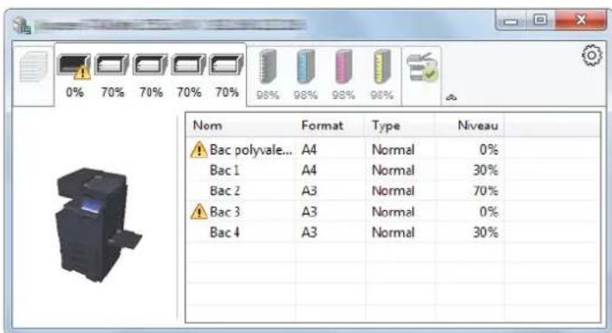Click the 3D printer device image
612x333 pixels.
click(x=98, y=225)
